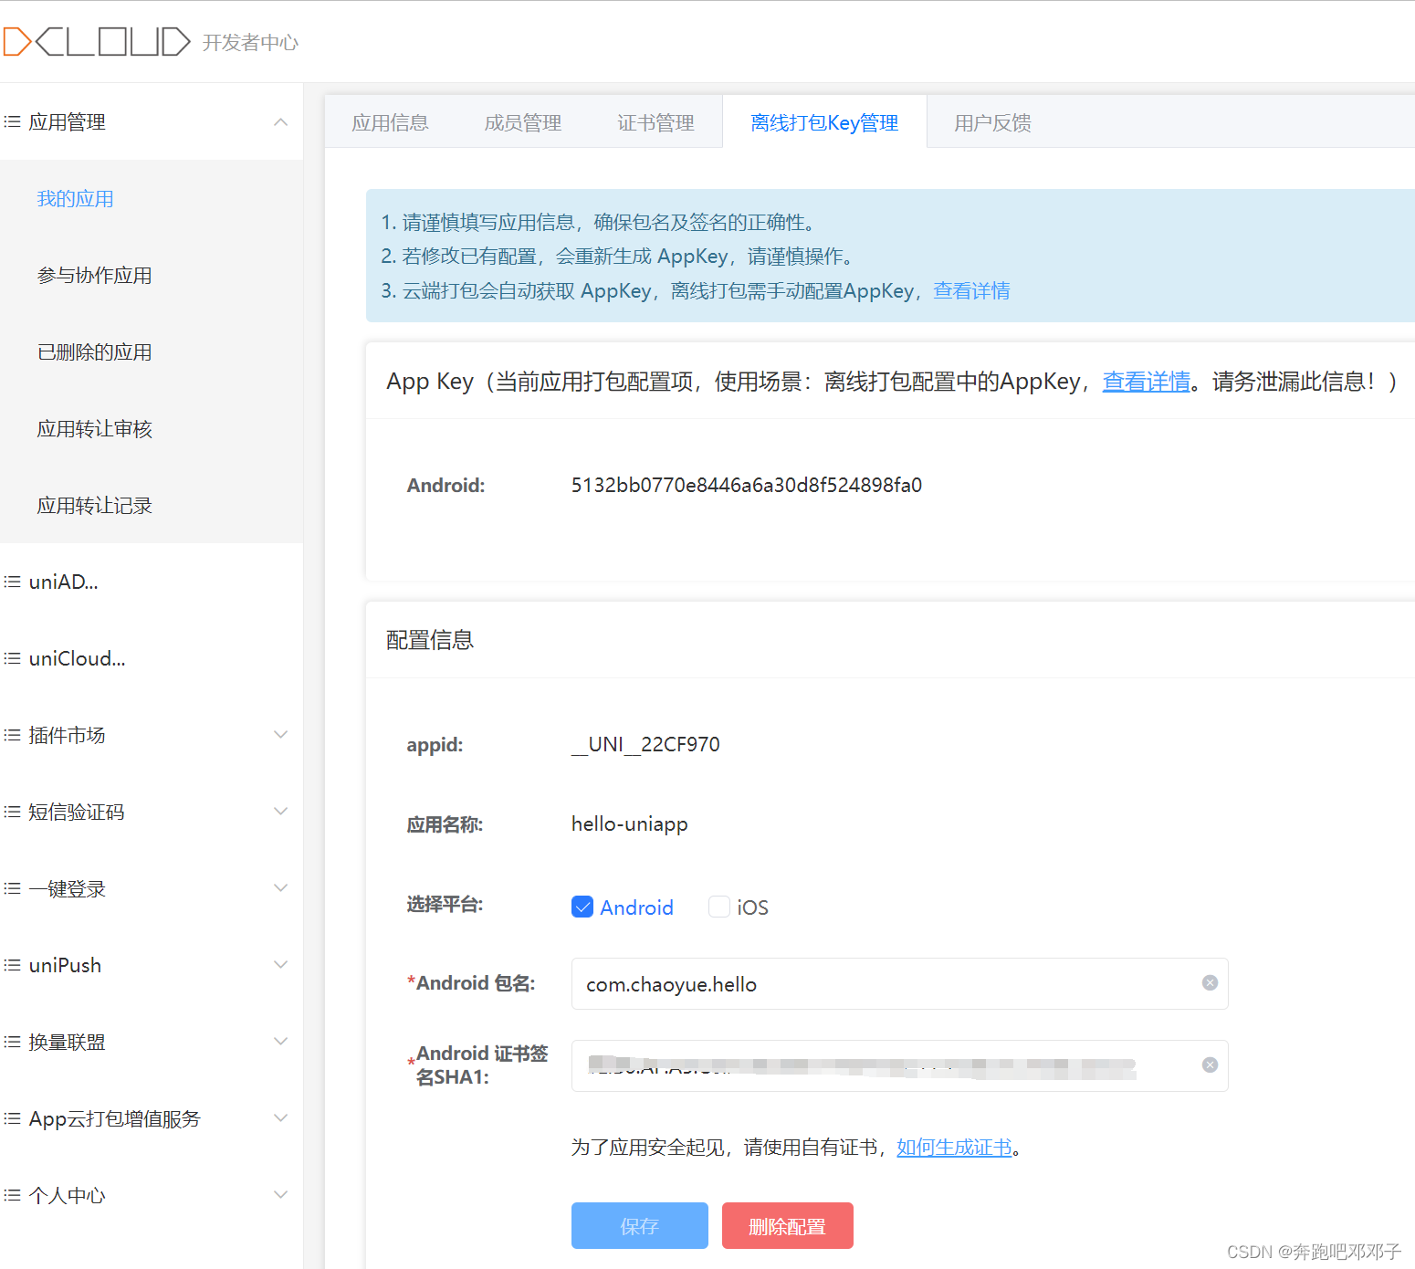
Task: Expand the App云打包增值服务 section
Action: click(281, 1117)
